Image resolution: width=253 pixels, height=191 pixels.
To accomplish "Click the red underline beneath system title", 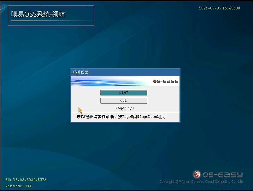I will [50, 25].
